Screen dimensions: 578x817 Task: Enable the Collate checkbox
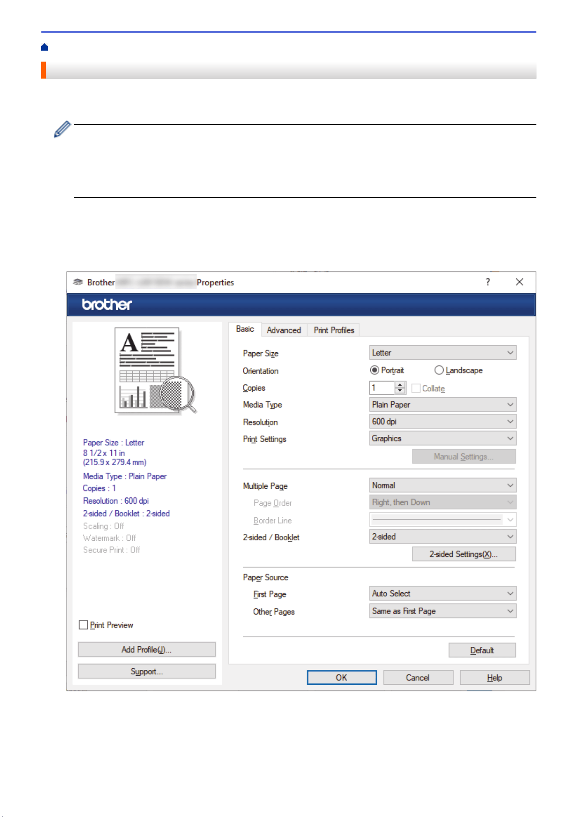(x=416, y=388)
